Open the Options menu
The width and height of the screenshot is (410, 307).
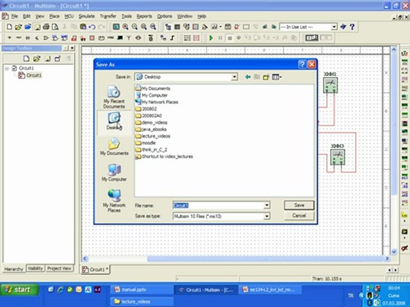(x=164, y=16)
